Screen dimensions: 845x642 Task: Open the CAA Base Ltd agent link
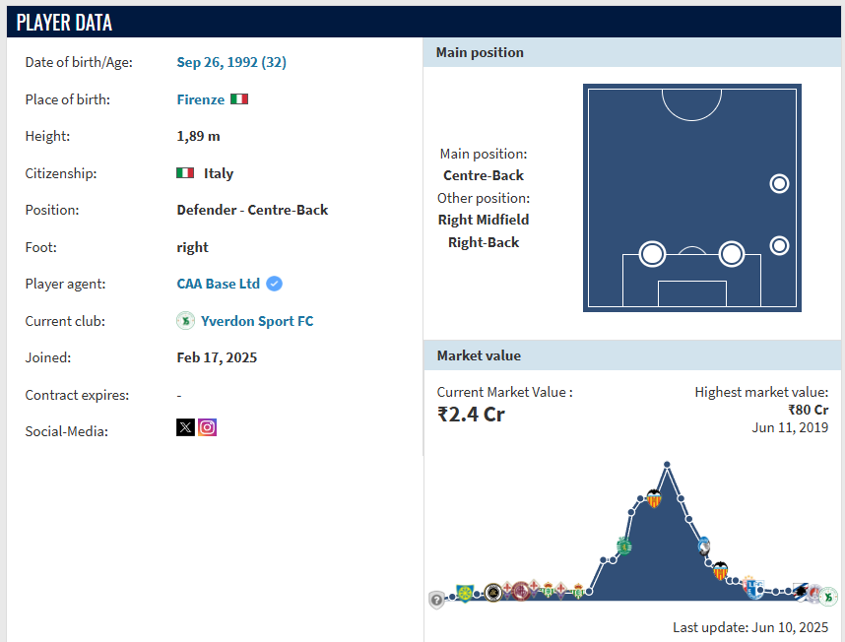pyautogui.click(x=219, y=284)
